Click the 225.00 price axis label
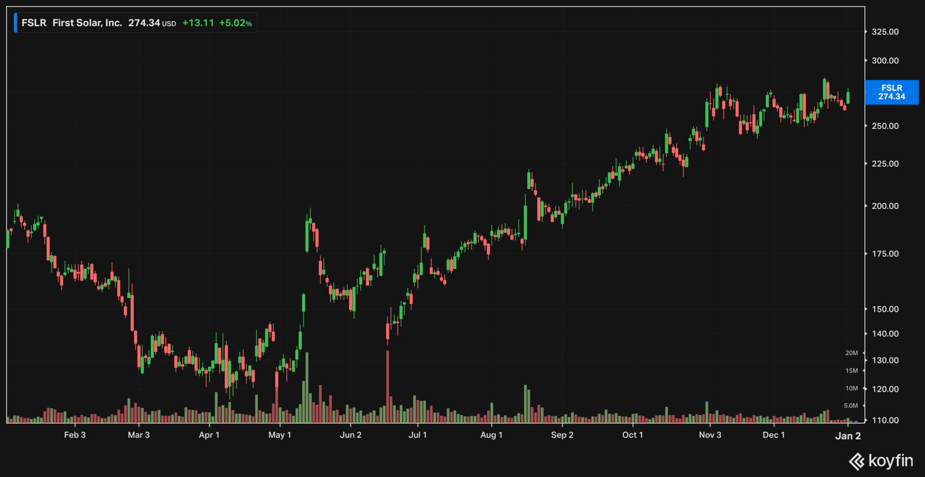Image resolution: width=925 pixels, height=477 pixels. click(885, 163)
